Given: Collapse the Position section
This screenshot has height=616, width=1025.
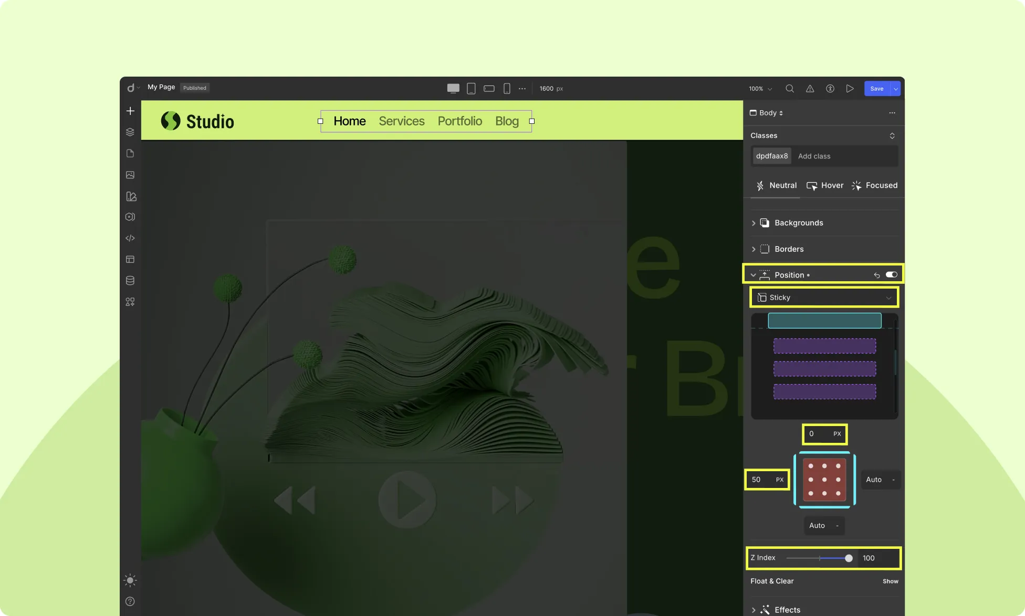Looking at the screenshot, I should click(x=753, y=275).
